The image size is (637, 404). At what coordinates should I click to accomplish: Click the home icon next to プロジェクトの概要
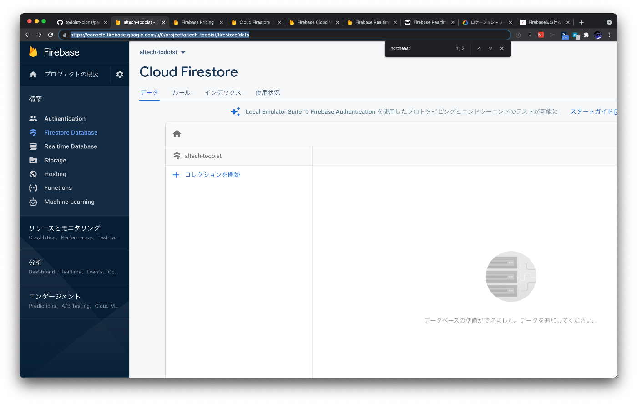(33, 74)
